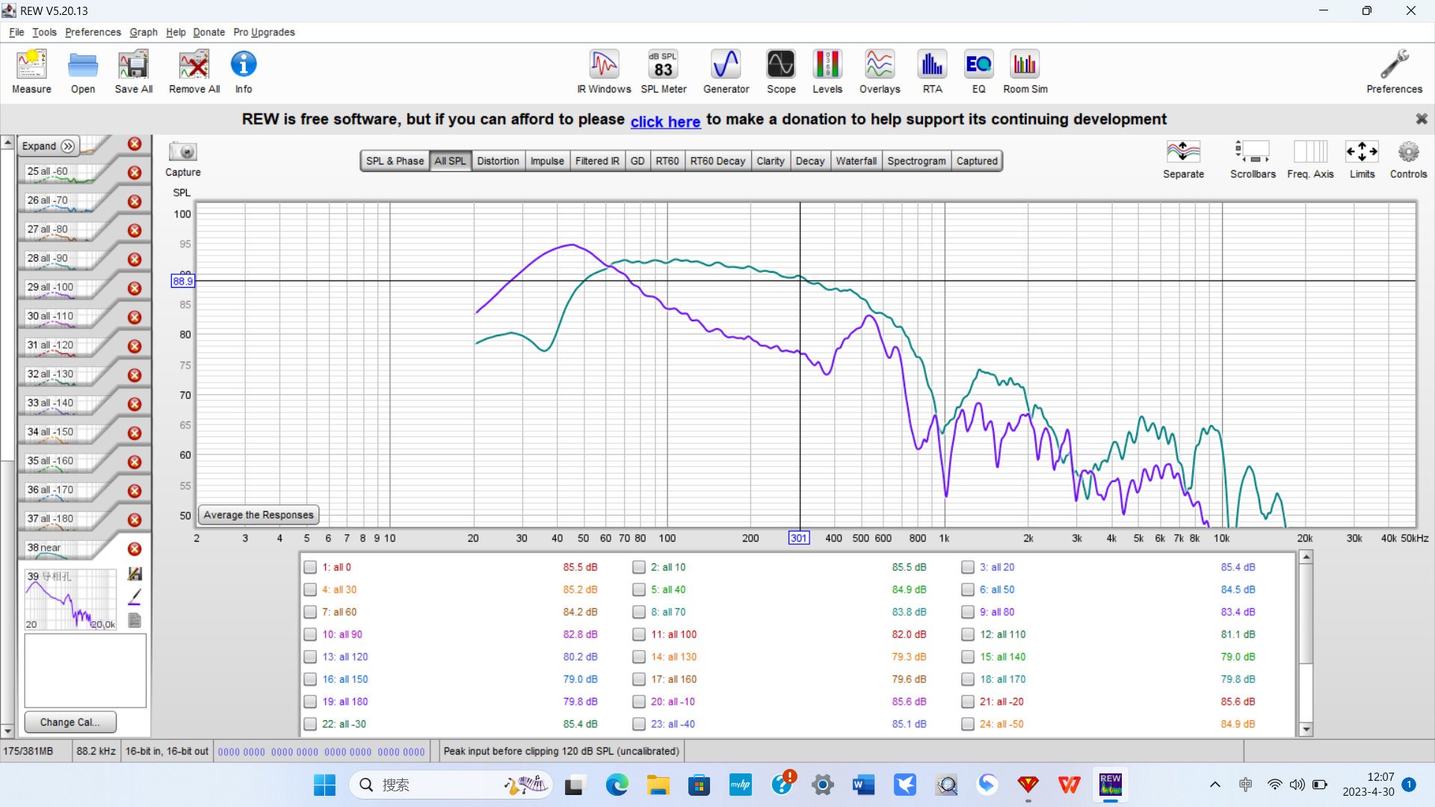Image resolution: width=1435 pixels, height=807 pixels.
Task: Click the notes text box
Action: tap(85, 670)
